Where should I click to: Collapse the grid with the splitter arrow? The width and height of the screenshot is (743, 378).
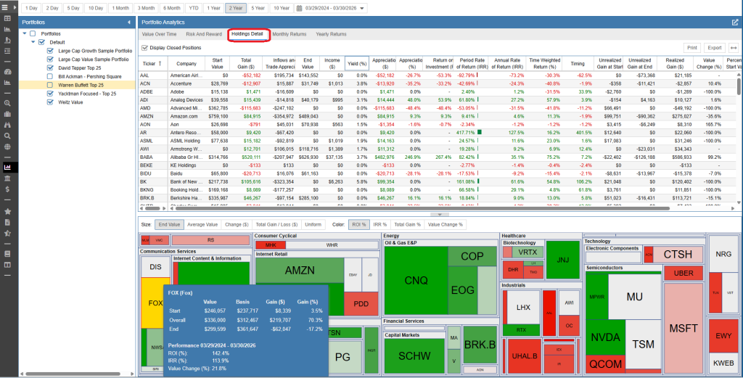point(440,215)
